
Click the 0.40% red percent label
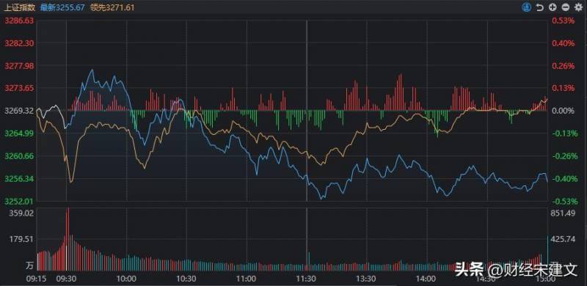point(564,43)
